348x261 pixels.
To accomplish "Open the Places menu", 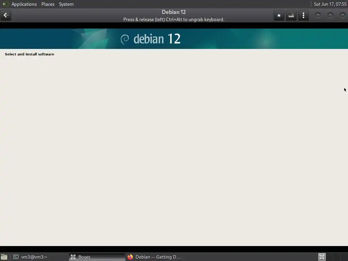I will pos(48,4).
